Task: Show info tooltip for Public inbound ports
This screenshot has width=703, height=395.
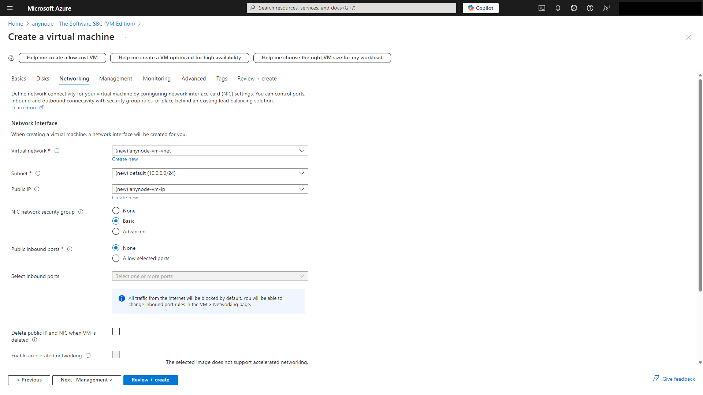Action: click(x=70, y=249)
